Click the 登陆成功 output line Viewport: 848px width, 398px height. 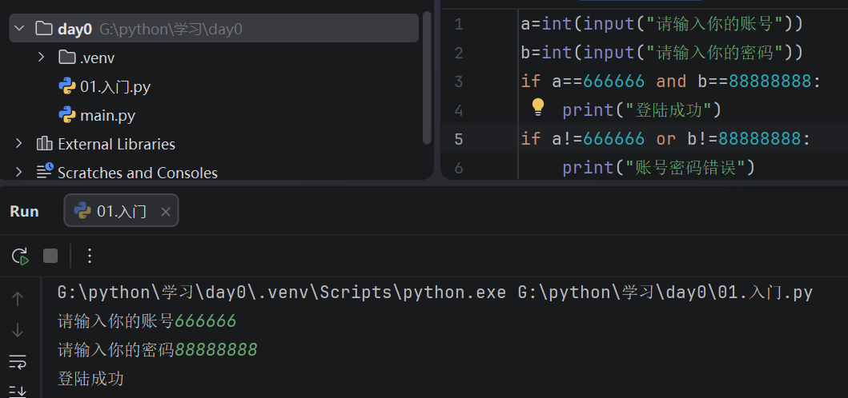[90, 379]
